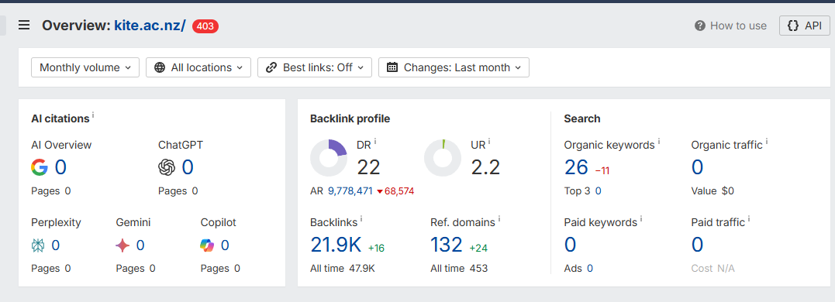Click the curly braces API icon

(793, 26)
